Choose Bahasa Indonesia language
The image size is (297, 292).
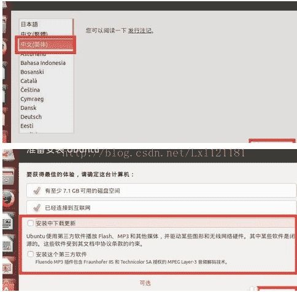pyautogui.click(x=43, y=63)
